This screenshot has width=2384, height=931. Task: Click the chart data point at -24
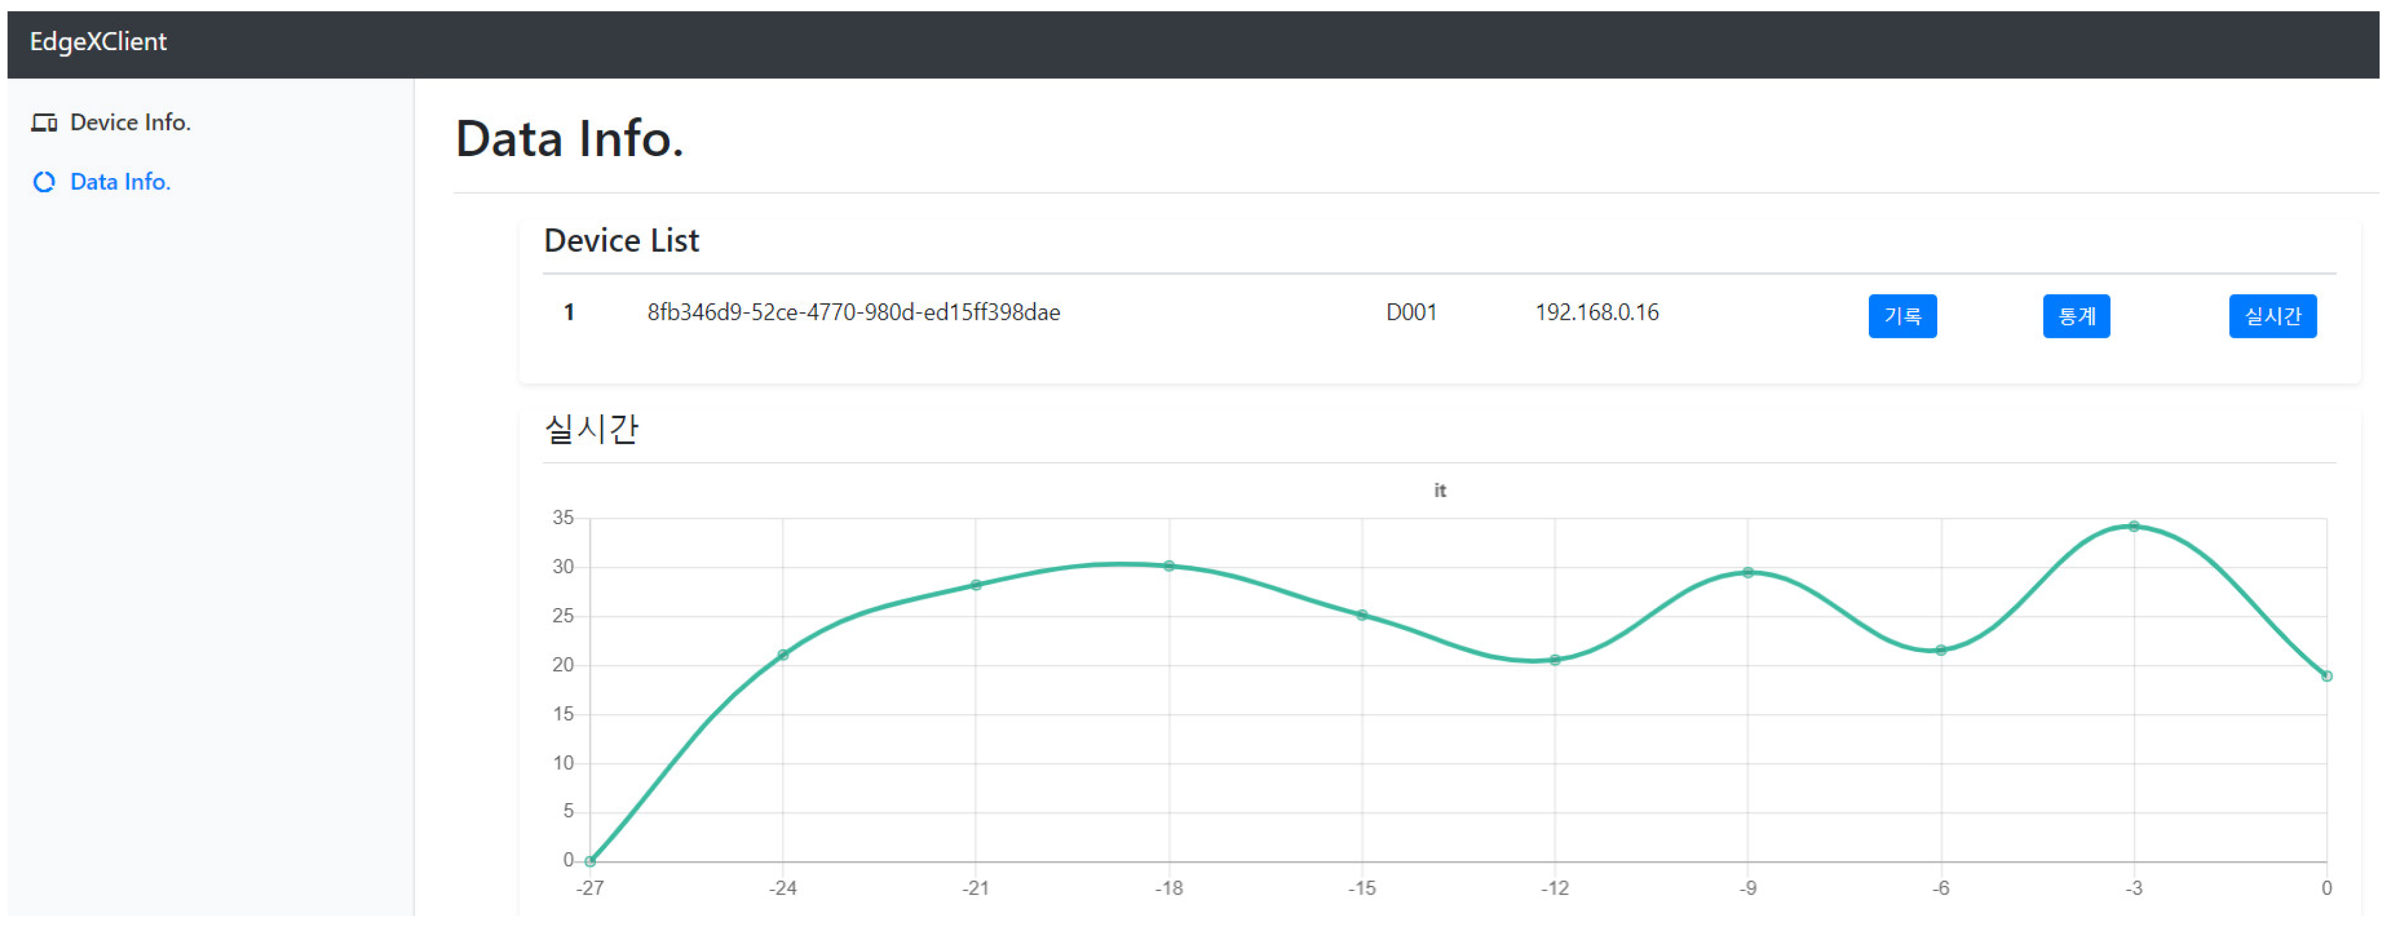(783, 656)
